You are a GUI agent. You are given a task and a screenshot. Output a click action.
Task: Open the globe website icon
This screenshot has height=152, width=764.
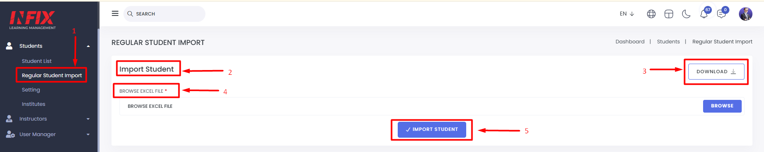click(x=651, y=14)
